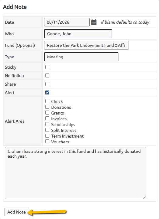The image size is (159, 219).
Task: Tick the Term Investment checkbox
Action: point(47,136)
